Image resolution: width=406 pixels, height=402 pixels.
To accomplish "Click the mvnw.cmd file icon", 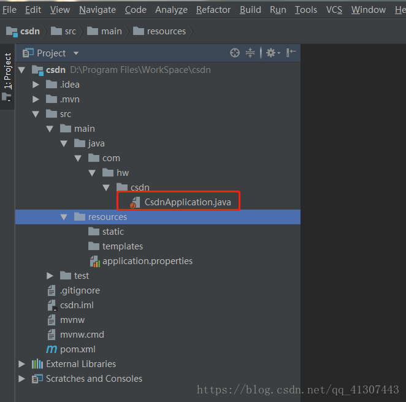I will [52, 335].
